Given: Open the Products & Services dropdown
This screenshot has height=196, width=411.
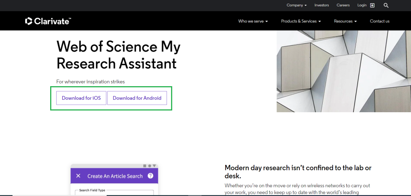Looking at the screenshot, I should coord(301,21).
